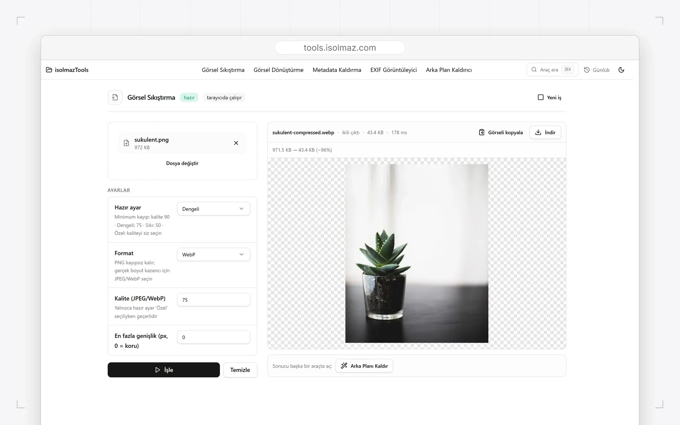The height and width of the screenshot is (425, 680).
Task: Click the ⌘K shortcut badge
Action: click(x=568, y=70)
